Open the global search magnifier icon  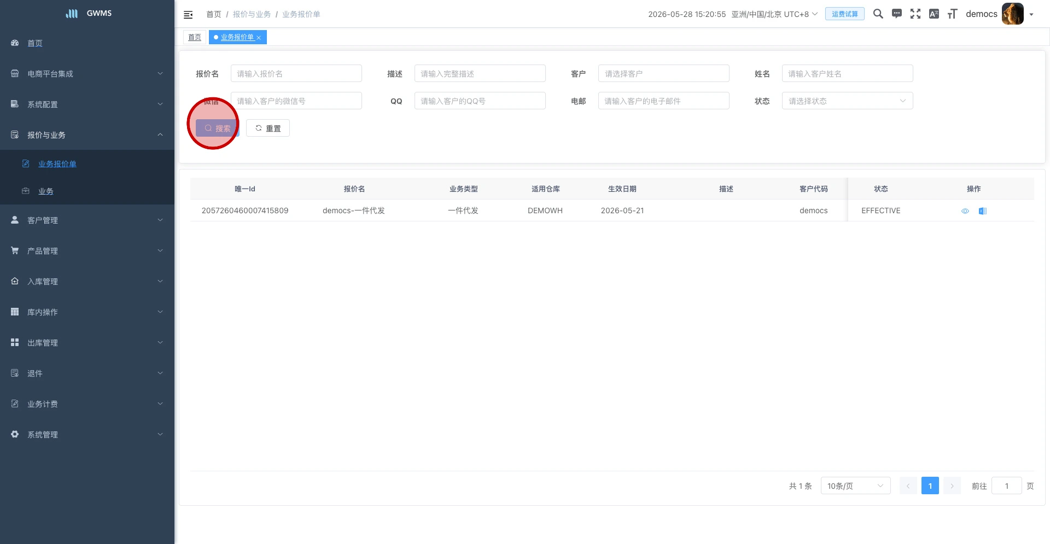coord(878,14)
